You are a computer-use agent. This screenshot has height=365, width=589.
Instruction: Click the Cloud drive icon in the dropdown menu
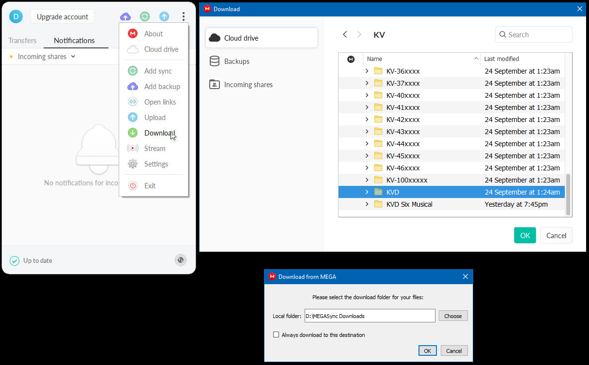click(133, 49)
